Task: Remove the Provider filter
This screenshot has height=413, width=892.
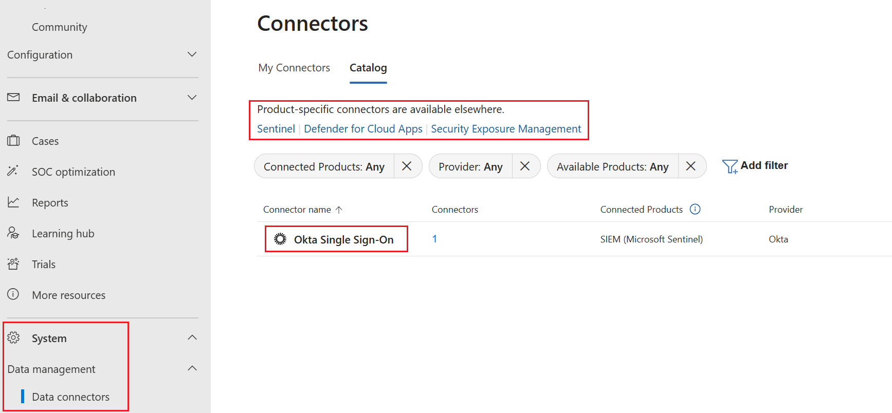Action: tap(525, 166)
